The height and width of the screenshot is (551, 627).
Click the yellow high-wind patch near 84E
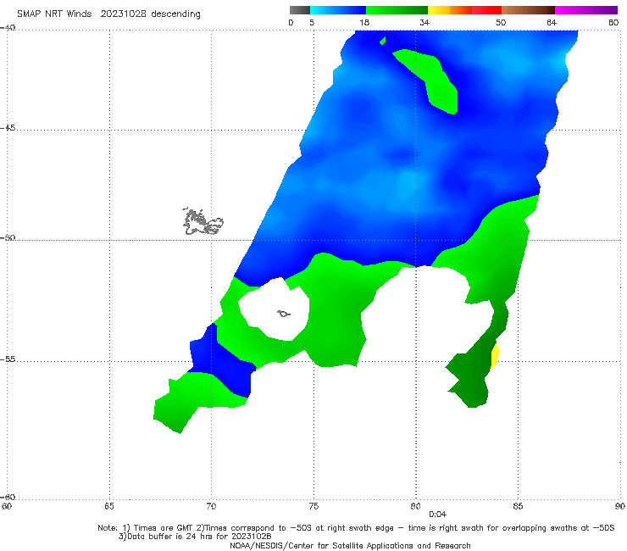click(495, 355)
